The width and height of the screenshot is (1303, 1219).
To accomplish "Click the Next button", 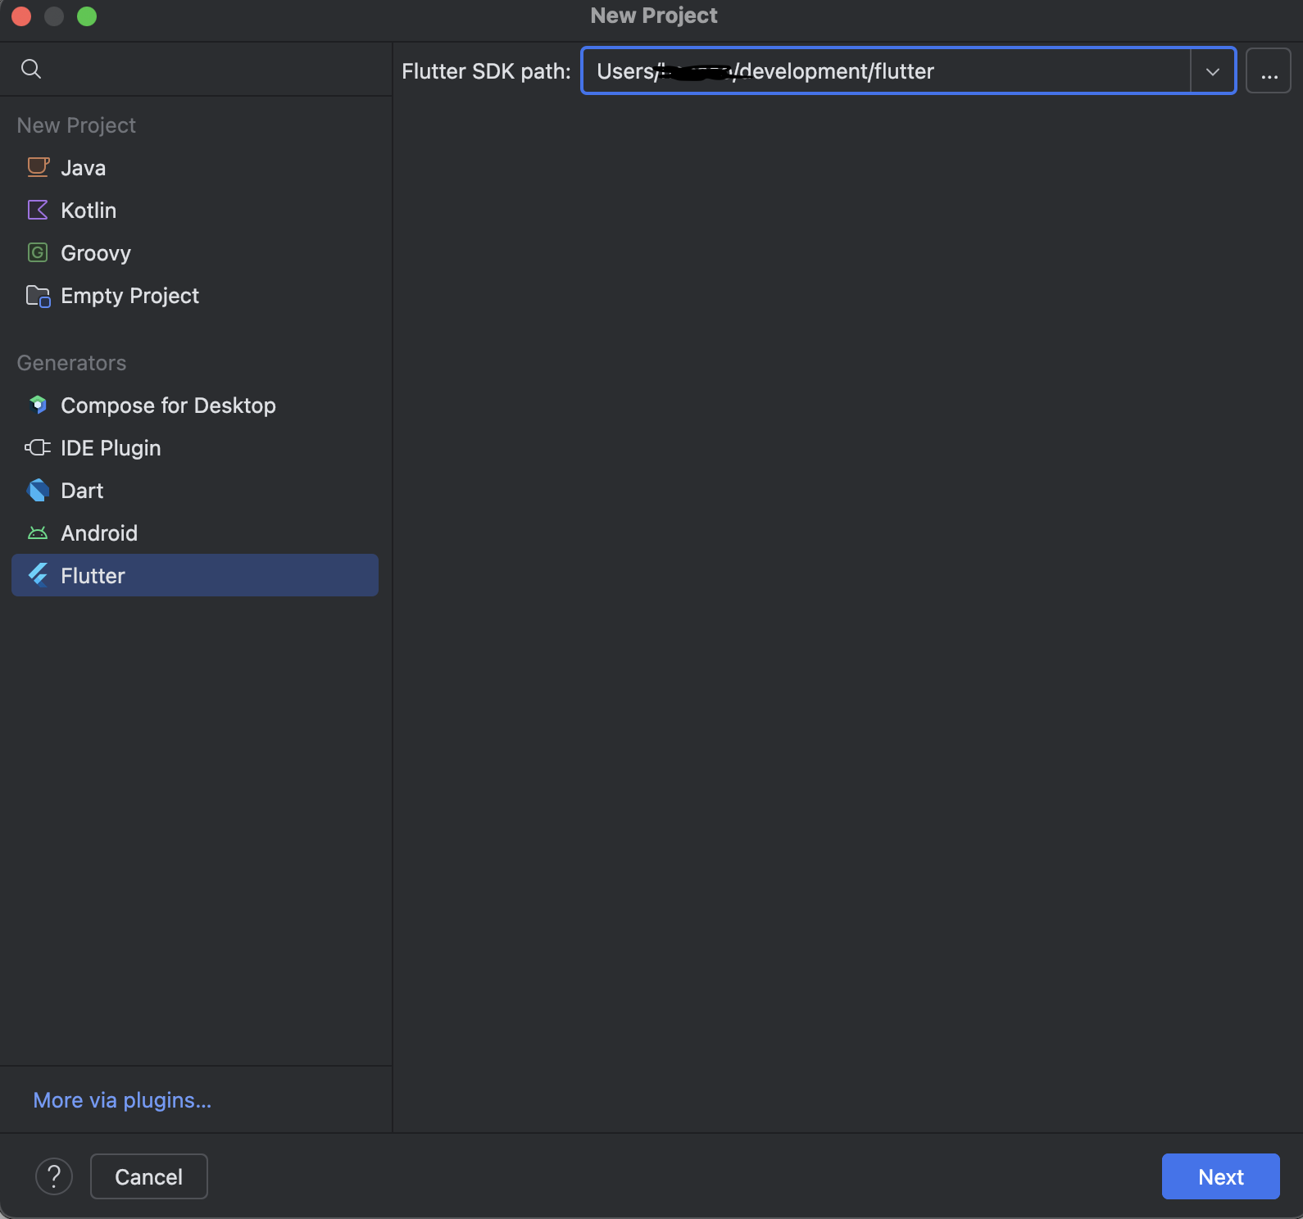I will (x=1221, y=1176).
